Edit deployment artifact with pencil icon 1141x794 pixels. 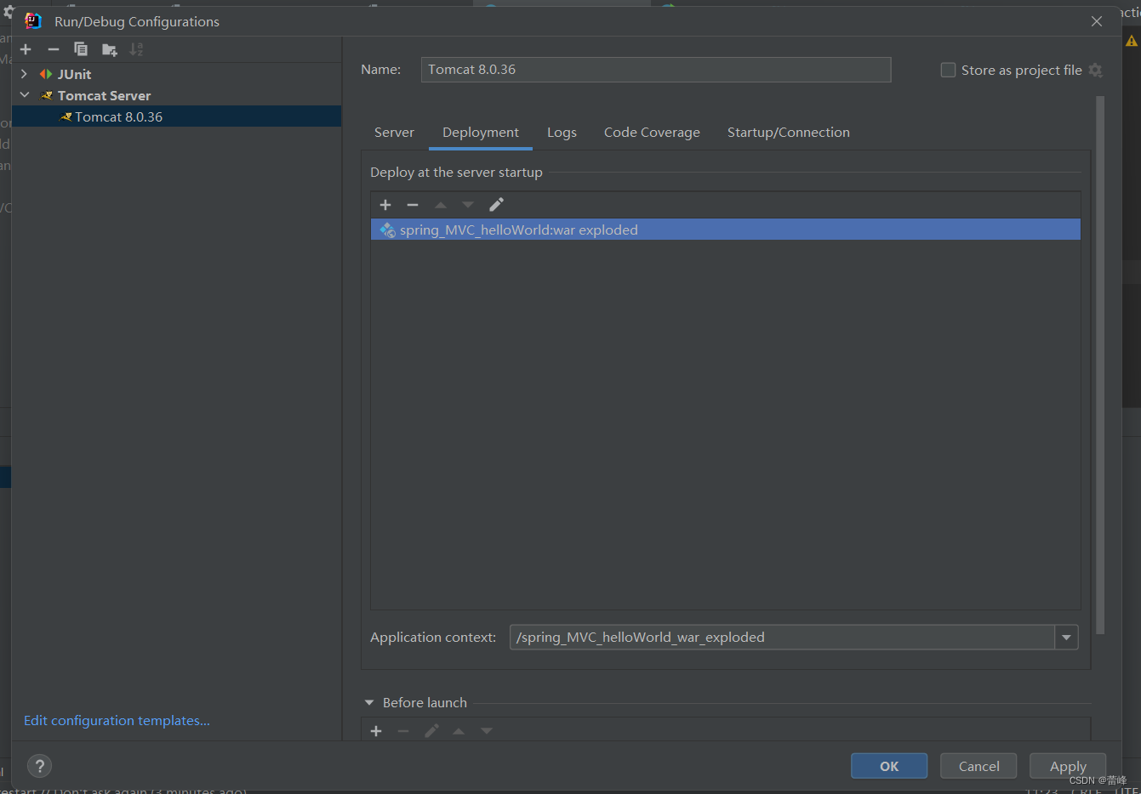point(496,205)
